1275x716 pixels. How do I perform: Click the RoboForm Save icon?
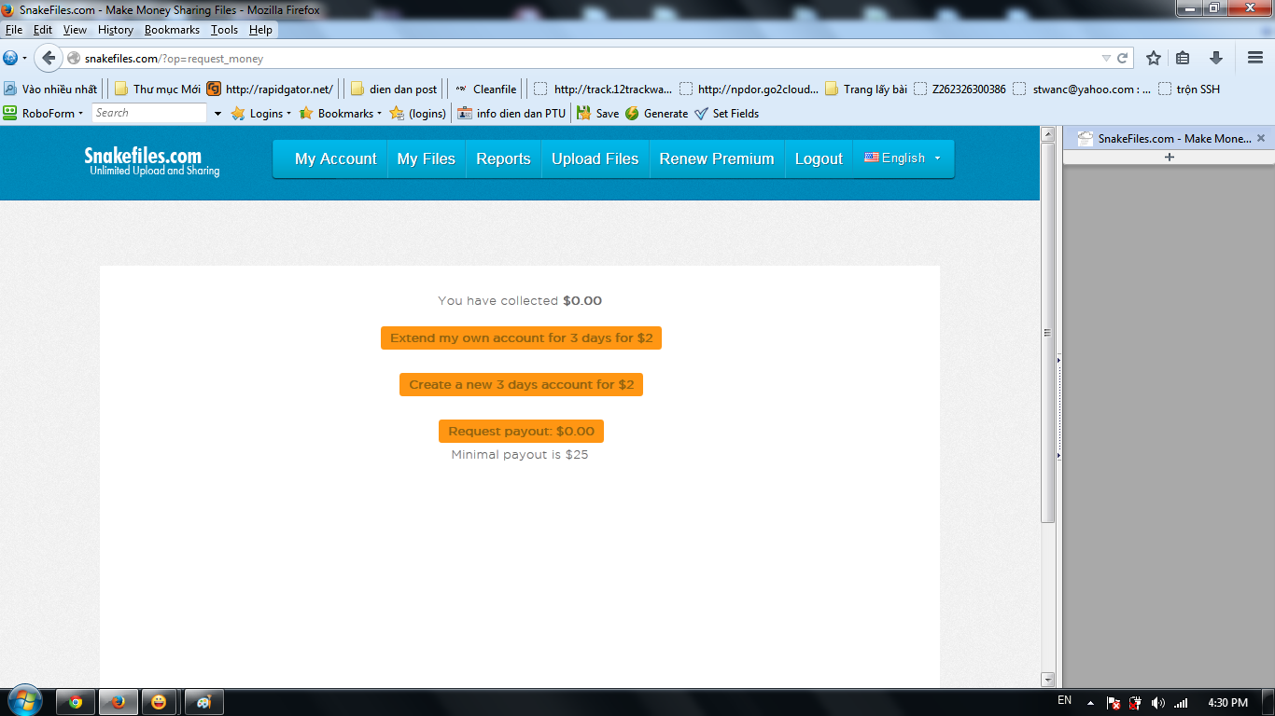(597, 114)
